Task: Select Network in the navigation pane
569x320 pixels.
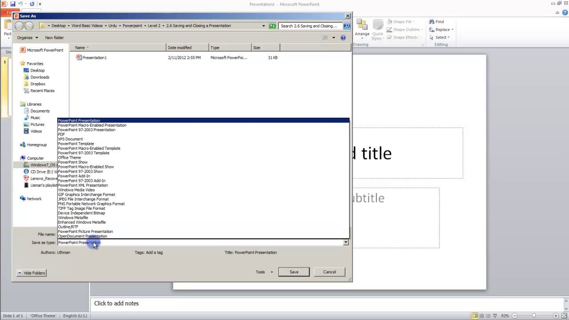Action: (x=31, y=199)
